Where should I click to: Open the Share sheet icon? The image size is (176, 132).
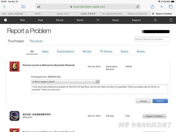pos(153,7)
